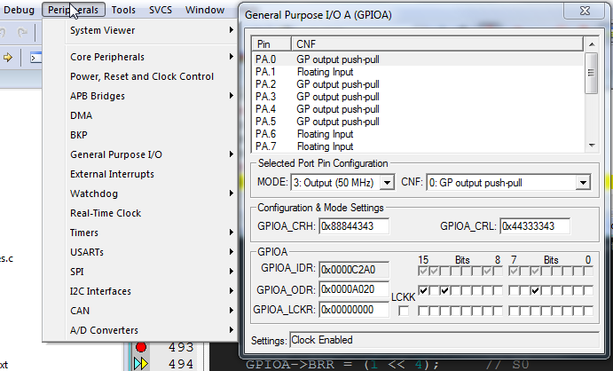Toggle GPIOA_ODR bit 5 checkbox
The width and height of the screenshot is (613, 371).
click(x=537, y=290)
